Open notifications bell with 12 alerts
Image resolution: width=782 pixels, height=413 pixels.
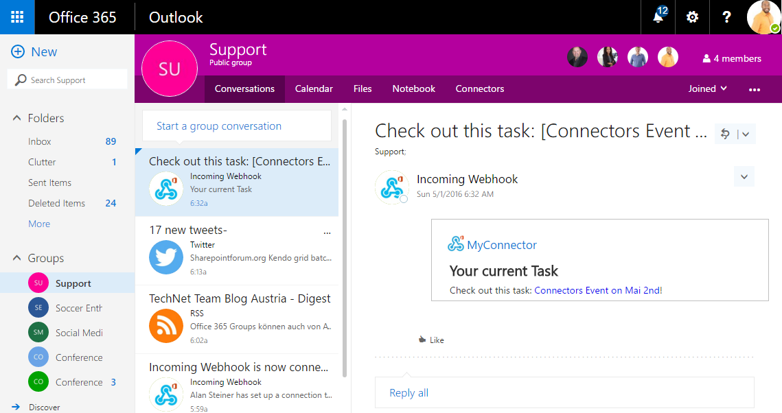click(658, 17)
